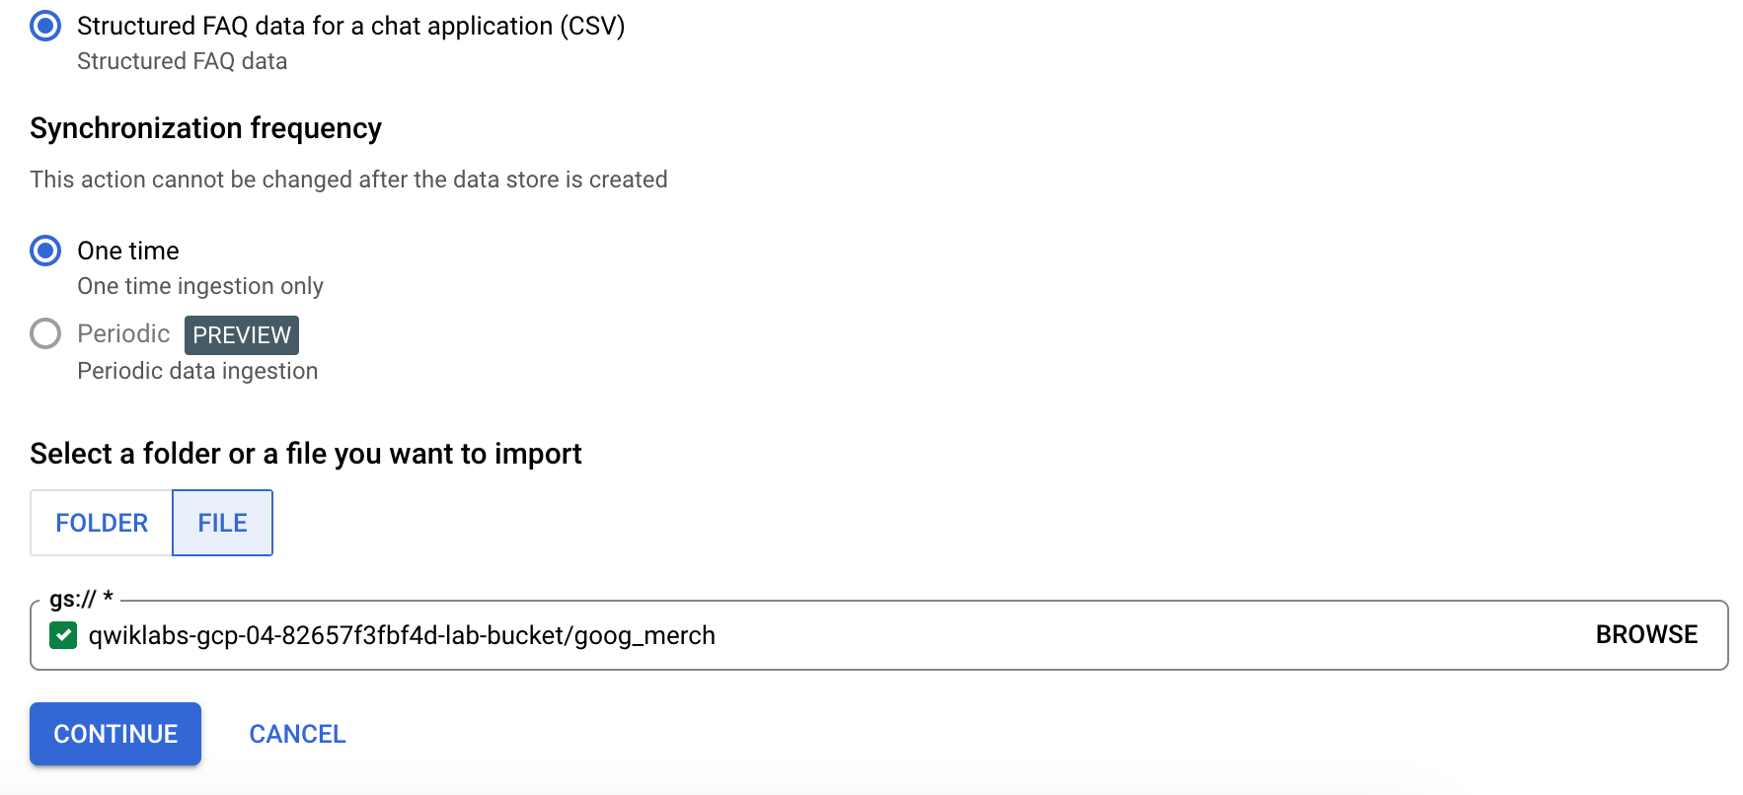Viewport: 1743px width, 795px height.
Task: Click the green checkmark icon in the gs:// field
Action: click(x=63, y=635)
